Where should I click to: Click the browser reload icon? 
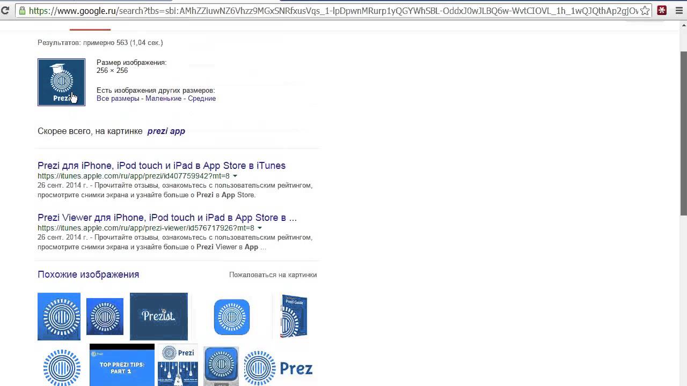click(x=5, y=10)
